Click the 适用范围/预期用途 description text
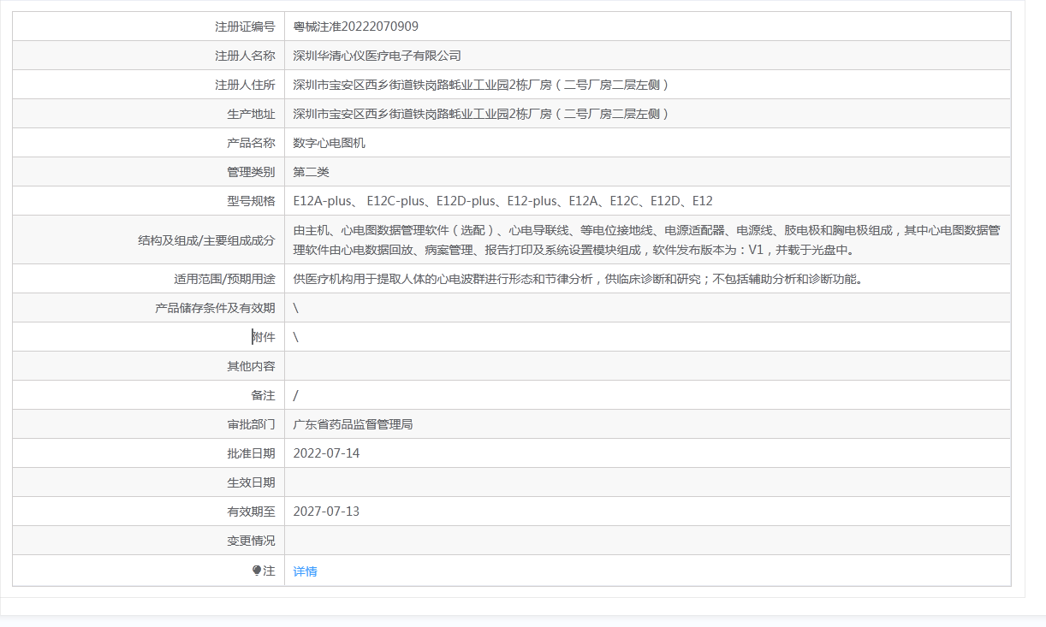1046x627 pixels. pos(577,279)
